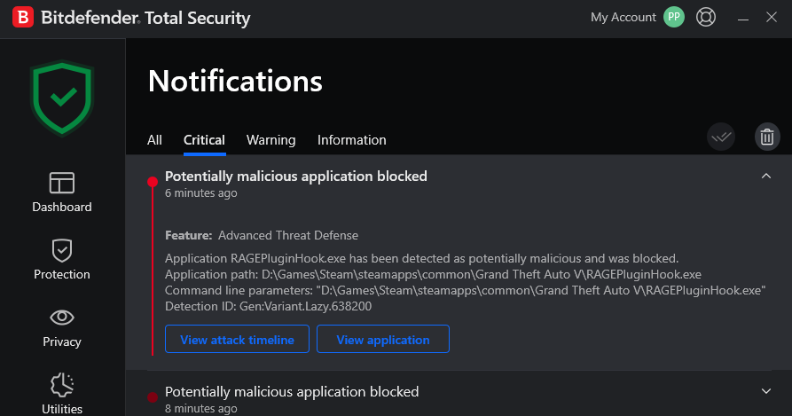The image size is (792, 416).
Task: Mark all notifications as read
Action: click(721, 137)
